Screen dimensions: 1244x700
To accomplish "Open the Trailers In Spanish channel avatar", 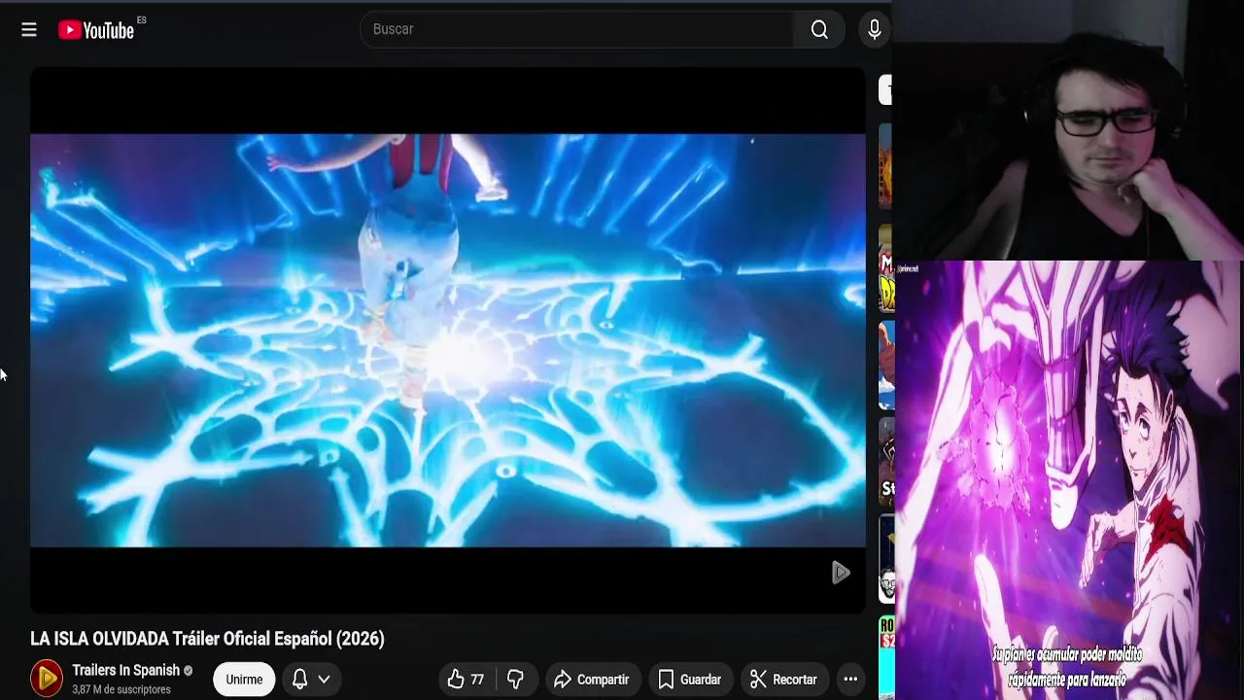I will click(x=47, y=679).
